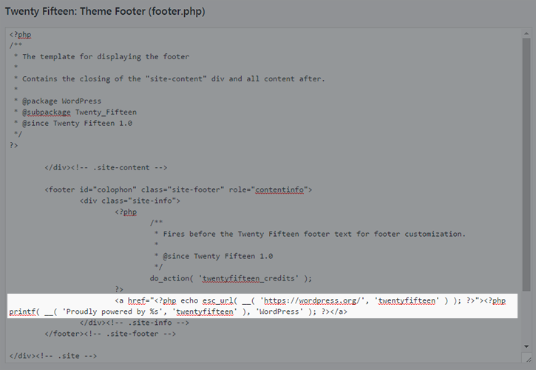Click the footer id="colophon" opening tag line

point(177,189)
